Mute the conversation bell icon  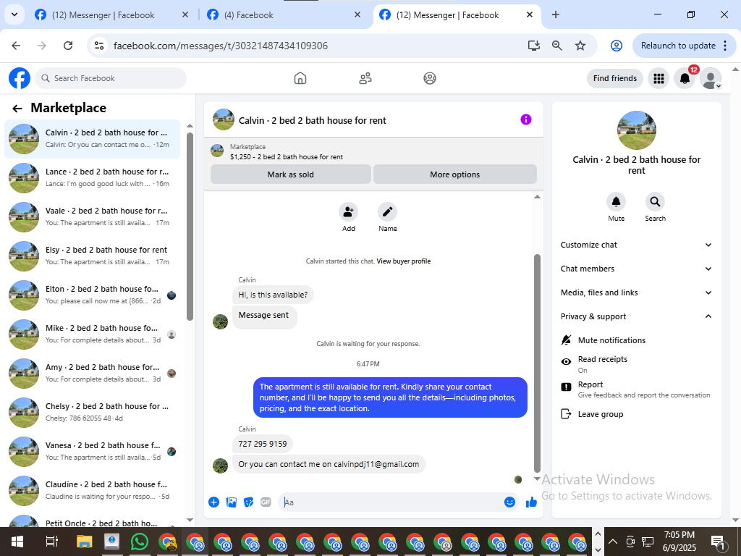(x=616, y=202)
